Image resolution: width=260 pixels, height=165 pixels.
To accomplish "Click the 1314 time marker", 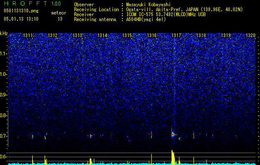I will [102, 35].
